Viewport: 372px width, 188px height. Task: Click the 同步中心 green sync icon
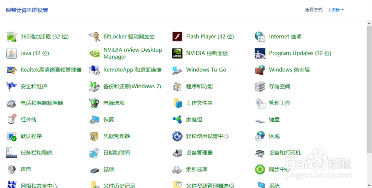click(260, 169)
